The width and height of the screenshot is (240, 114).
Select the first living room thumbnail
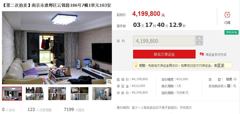point(12,94)
